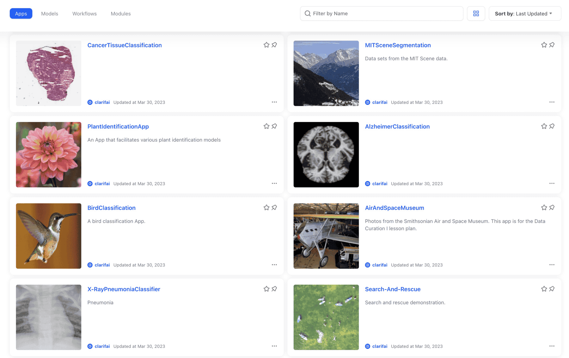Viewport: 569px width, 358px height.
Task: Switch to the Workflows tab
Action: click(84, 14)
